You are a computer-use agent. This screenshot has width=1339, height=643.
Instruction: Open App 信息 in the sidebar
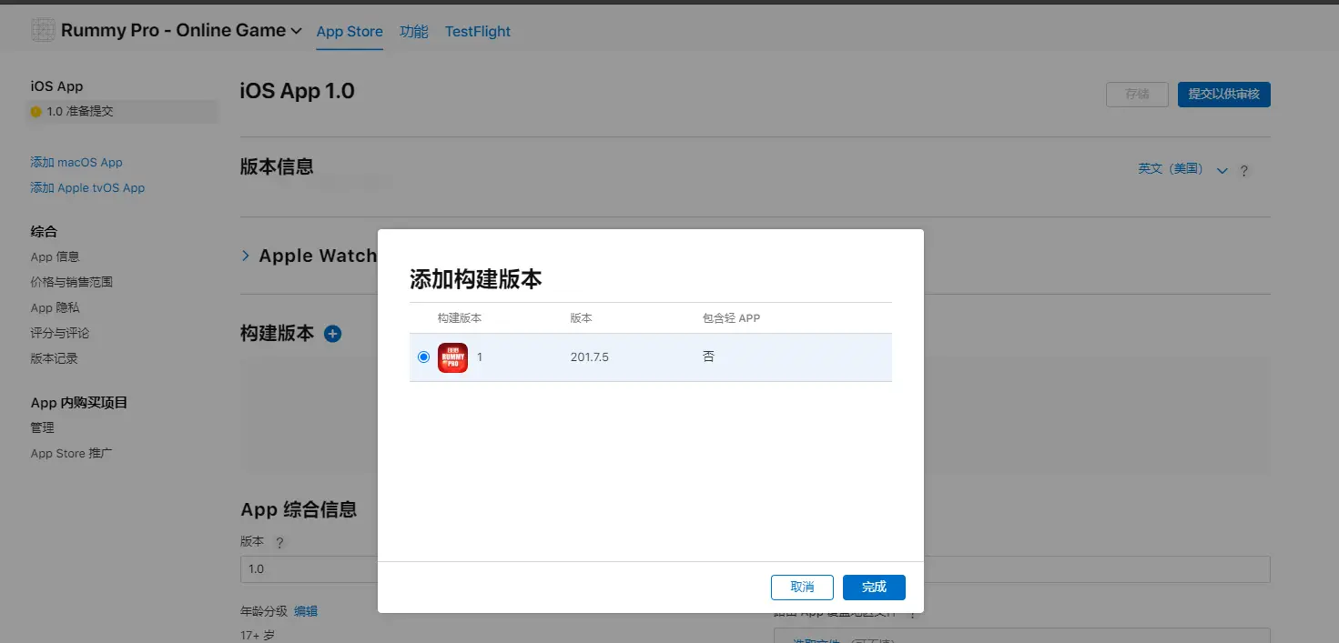click(56, 256)
